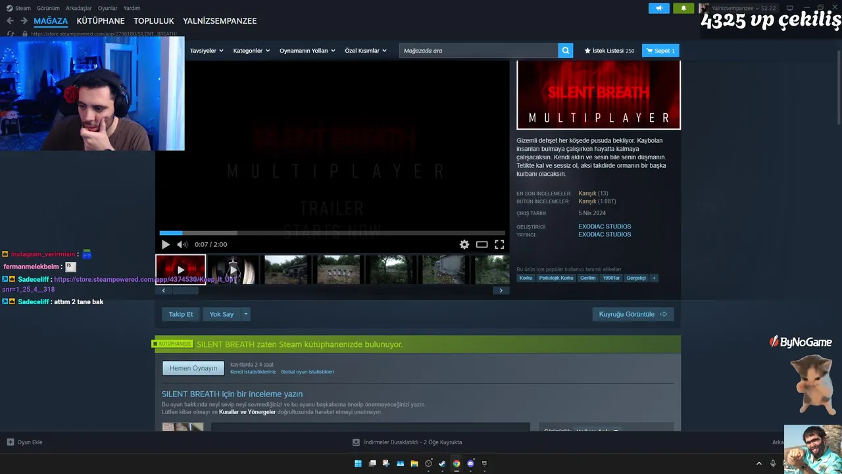Switch to Steam in the taskbar
This screenshot has width=842, height=474.
click(x=442, y=463)
